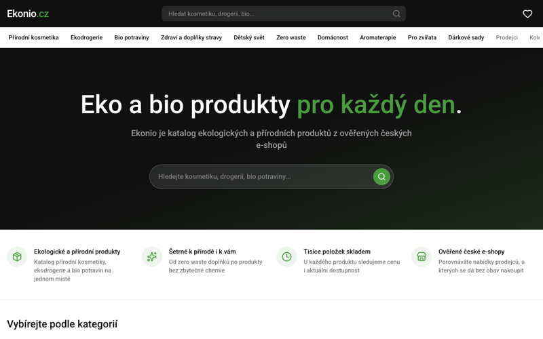This screenshot has width=543, height=339.
Task: Click the hero title 'Eko a bio produkty'
Action: click(185, 104)
